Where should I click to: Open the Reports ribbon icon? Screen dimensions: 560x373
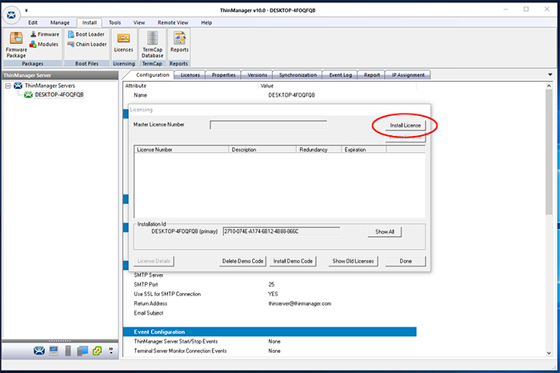point(179,42)
